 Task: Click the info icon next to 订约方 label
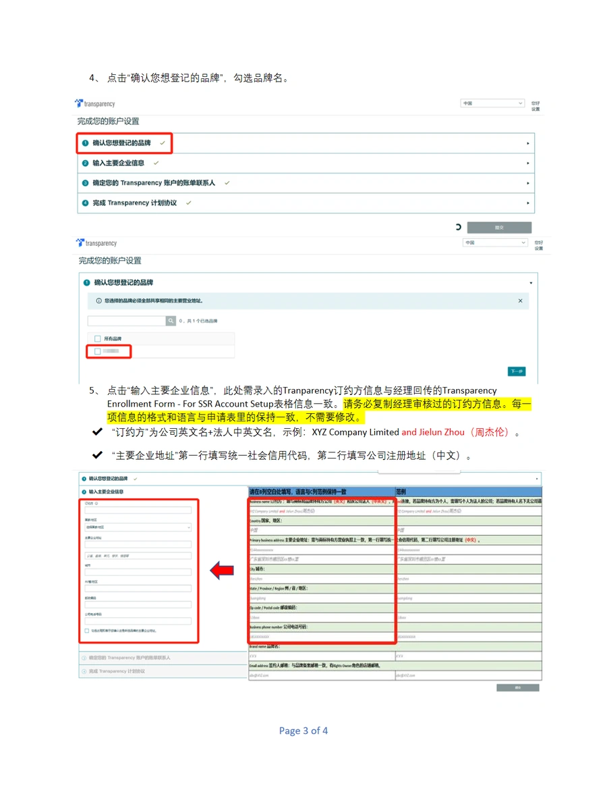pyautogui.click(x=96, y=503)
